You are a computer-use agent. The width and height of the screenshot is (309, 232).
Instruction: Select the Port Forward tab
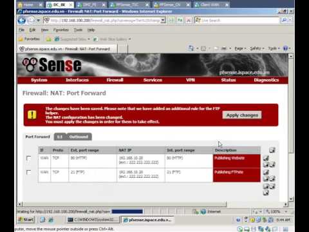tap(38, 137)
